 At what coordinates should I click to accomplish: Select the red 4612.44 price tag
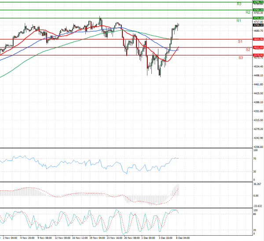tap(258, 48)
